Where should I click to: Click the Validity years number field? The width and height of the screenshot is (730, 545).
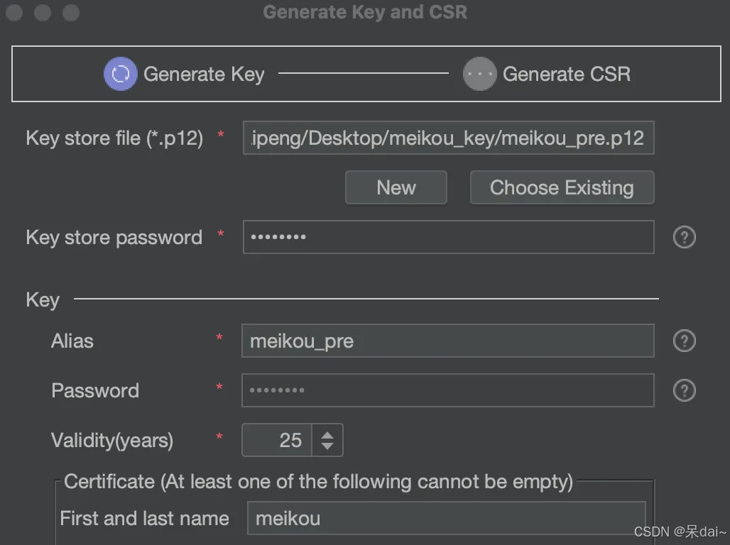click(277, 440)
